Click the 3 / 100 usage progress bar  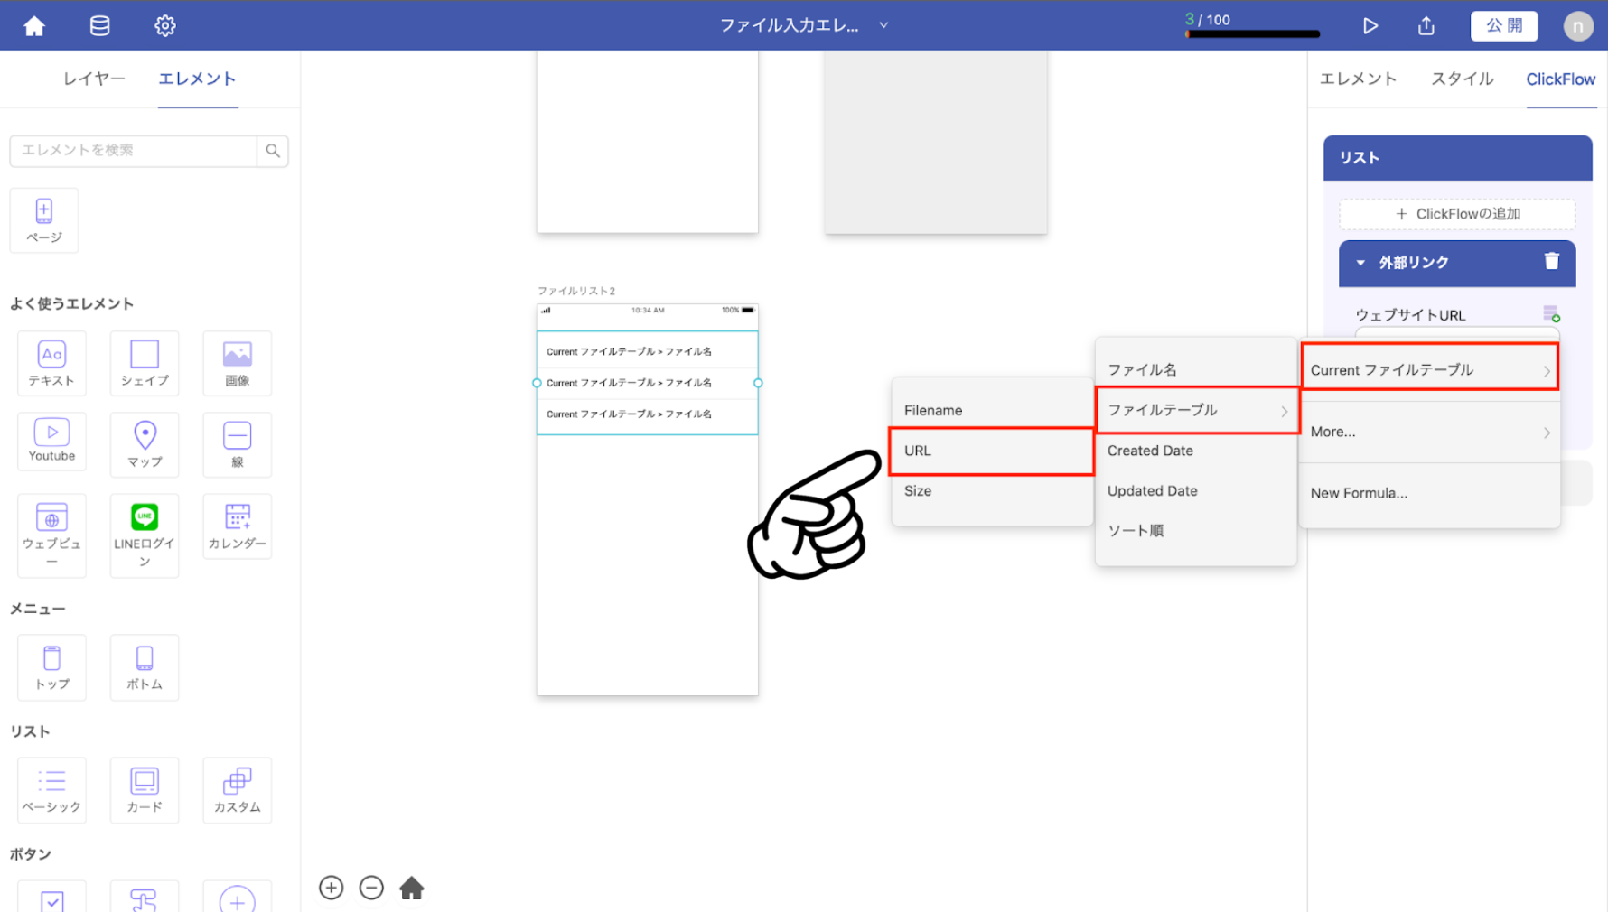pyautogui.click(x=1252, y=34)
